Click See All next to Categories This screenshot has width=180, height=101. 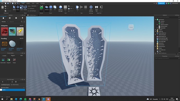[22, 26]
